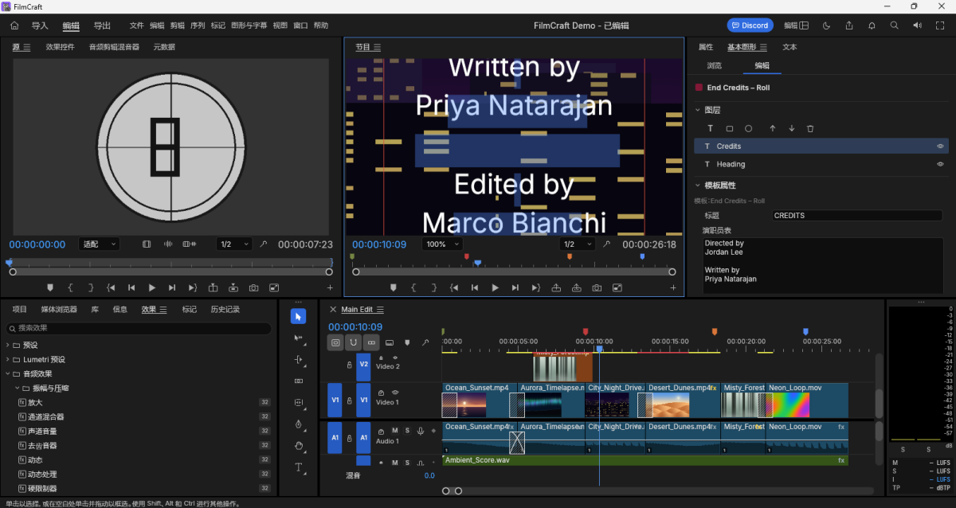Add marker in Program monitor
This screenshot has width=956, height=508.
coord(393,287)
